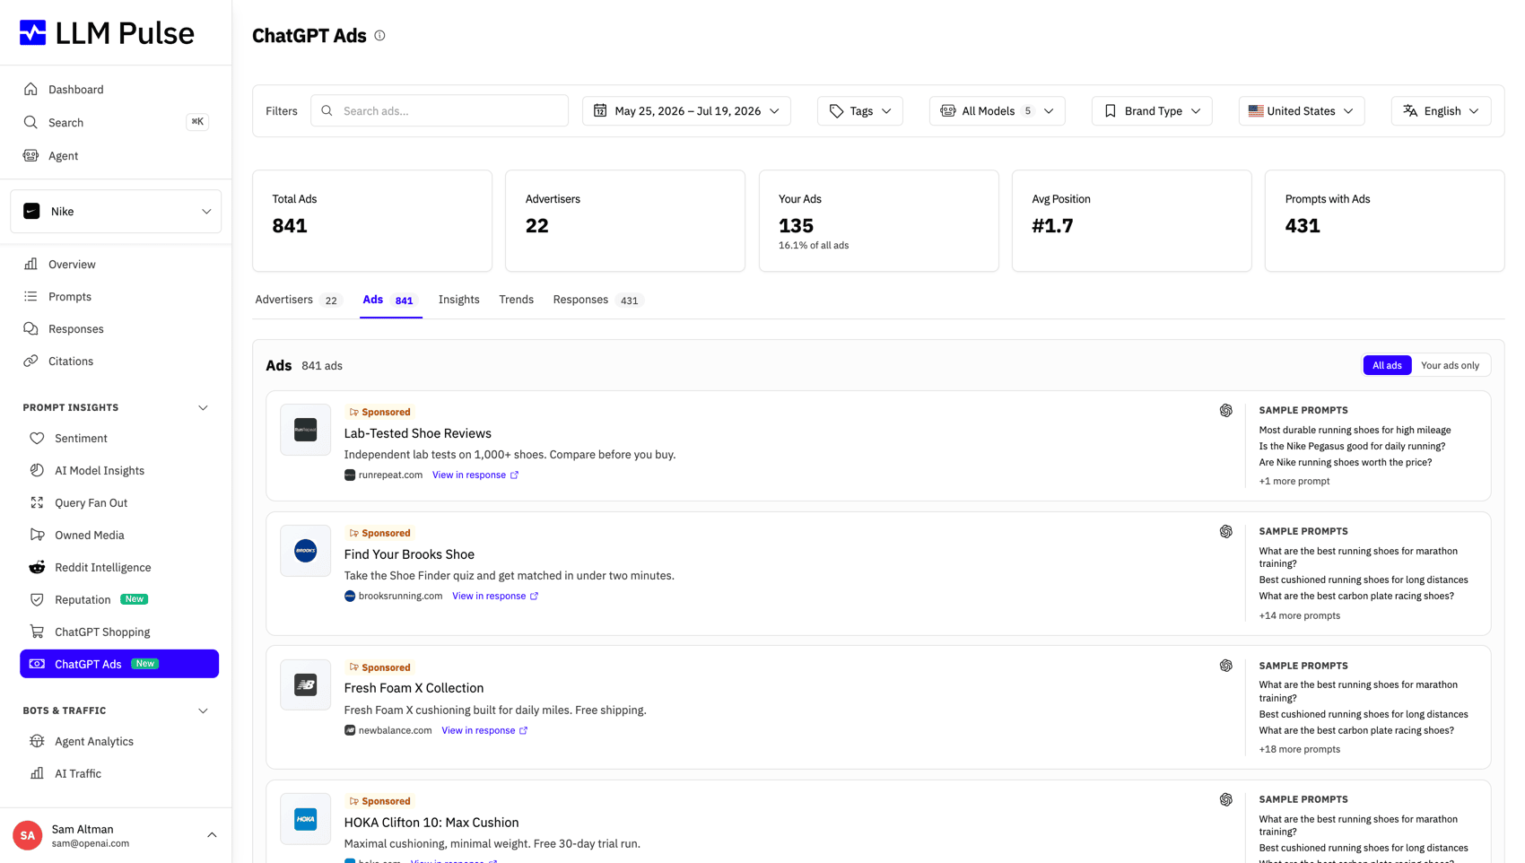The height and width of the screenshot is (863, 1525).
Task: Click the Fresh Foam X Collection ad title
Action: [414, 688]
